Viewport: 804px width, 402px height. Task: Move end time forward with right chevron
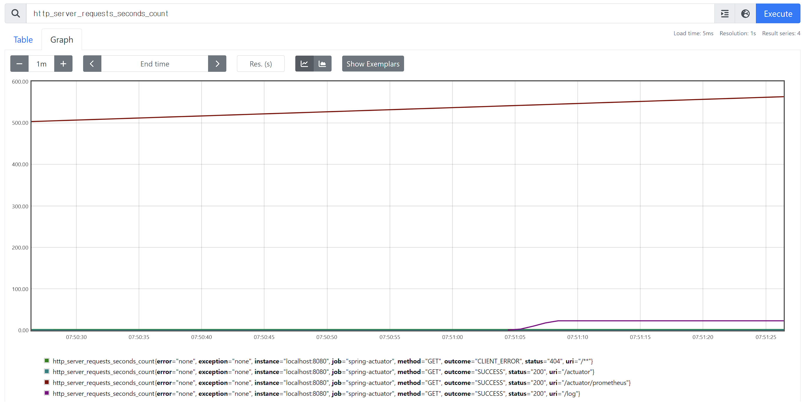217,64
